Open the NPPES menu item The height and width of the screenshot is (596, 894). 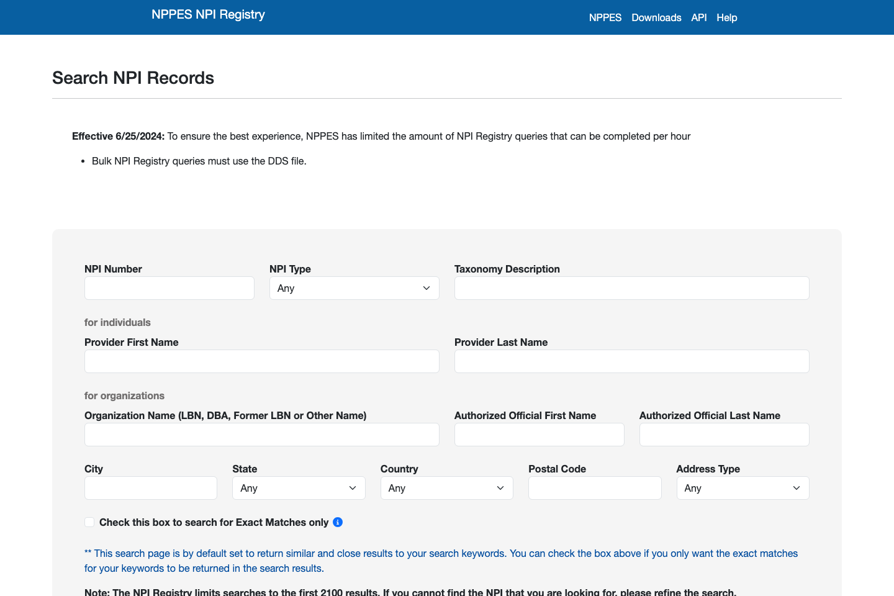pos(605,17)
